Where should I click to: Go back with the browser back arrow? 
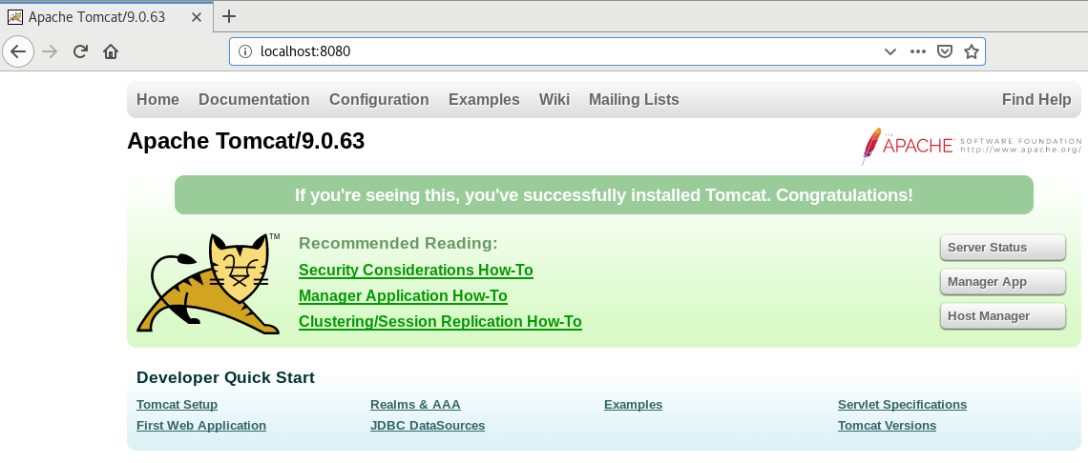18,51
